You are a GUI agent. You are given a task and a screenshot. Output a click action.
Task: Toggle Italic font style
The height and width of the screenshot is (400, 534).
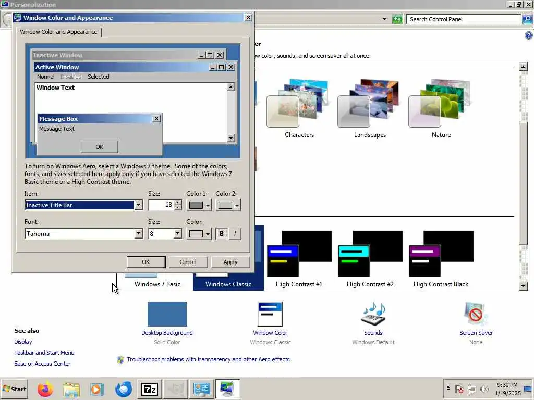point(235,234)
